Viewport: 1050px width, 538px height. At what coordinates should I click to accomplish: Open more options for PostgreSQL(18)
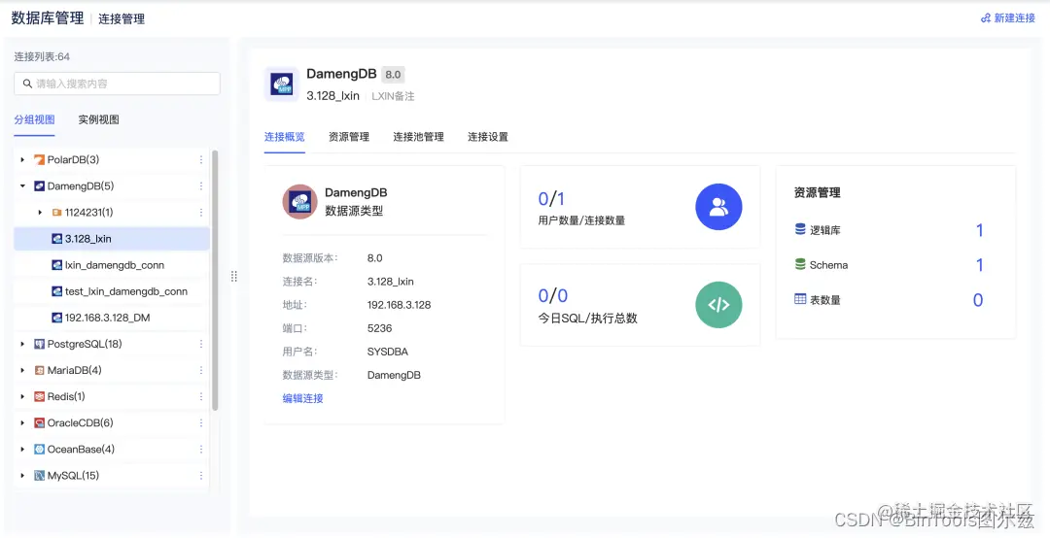click(201, 344)
